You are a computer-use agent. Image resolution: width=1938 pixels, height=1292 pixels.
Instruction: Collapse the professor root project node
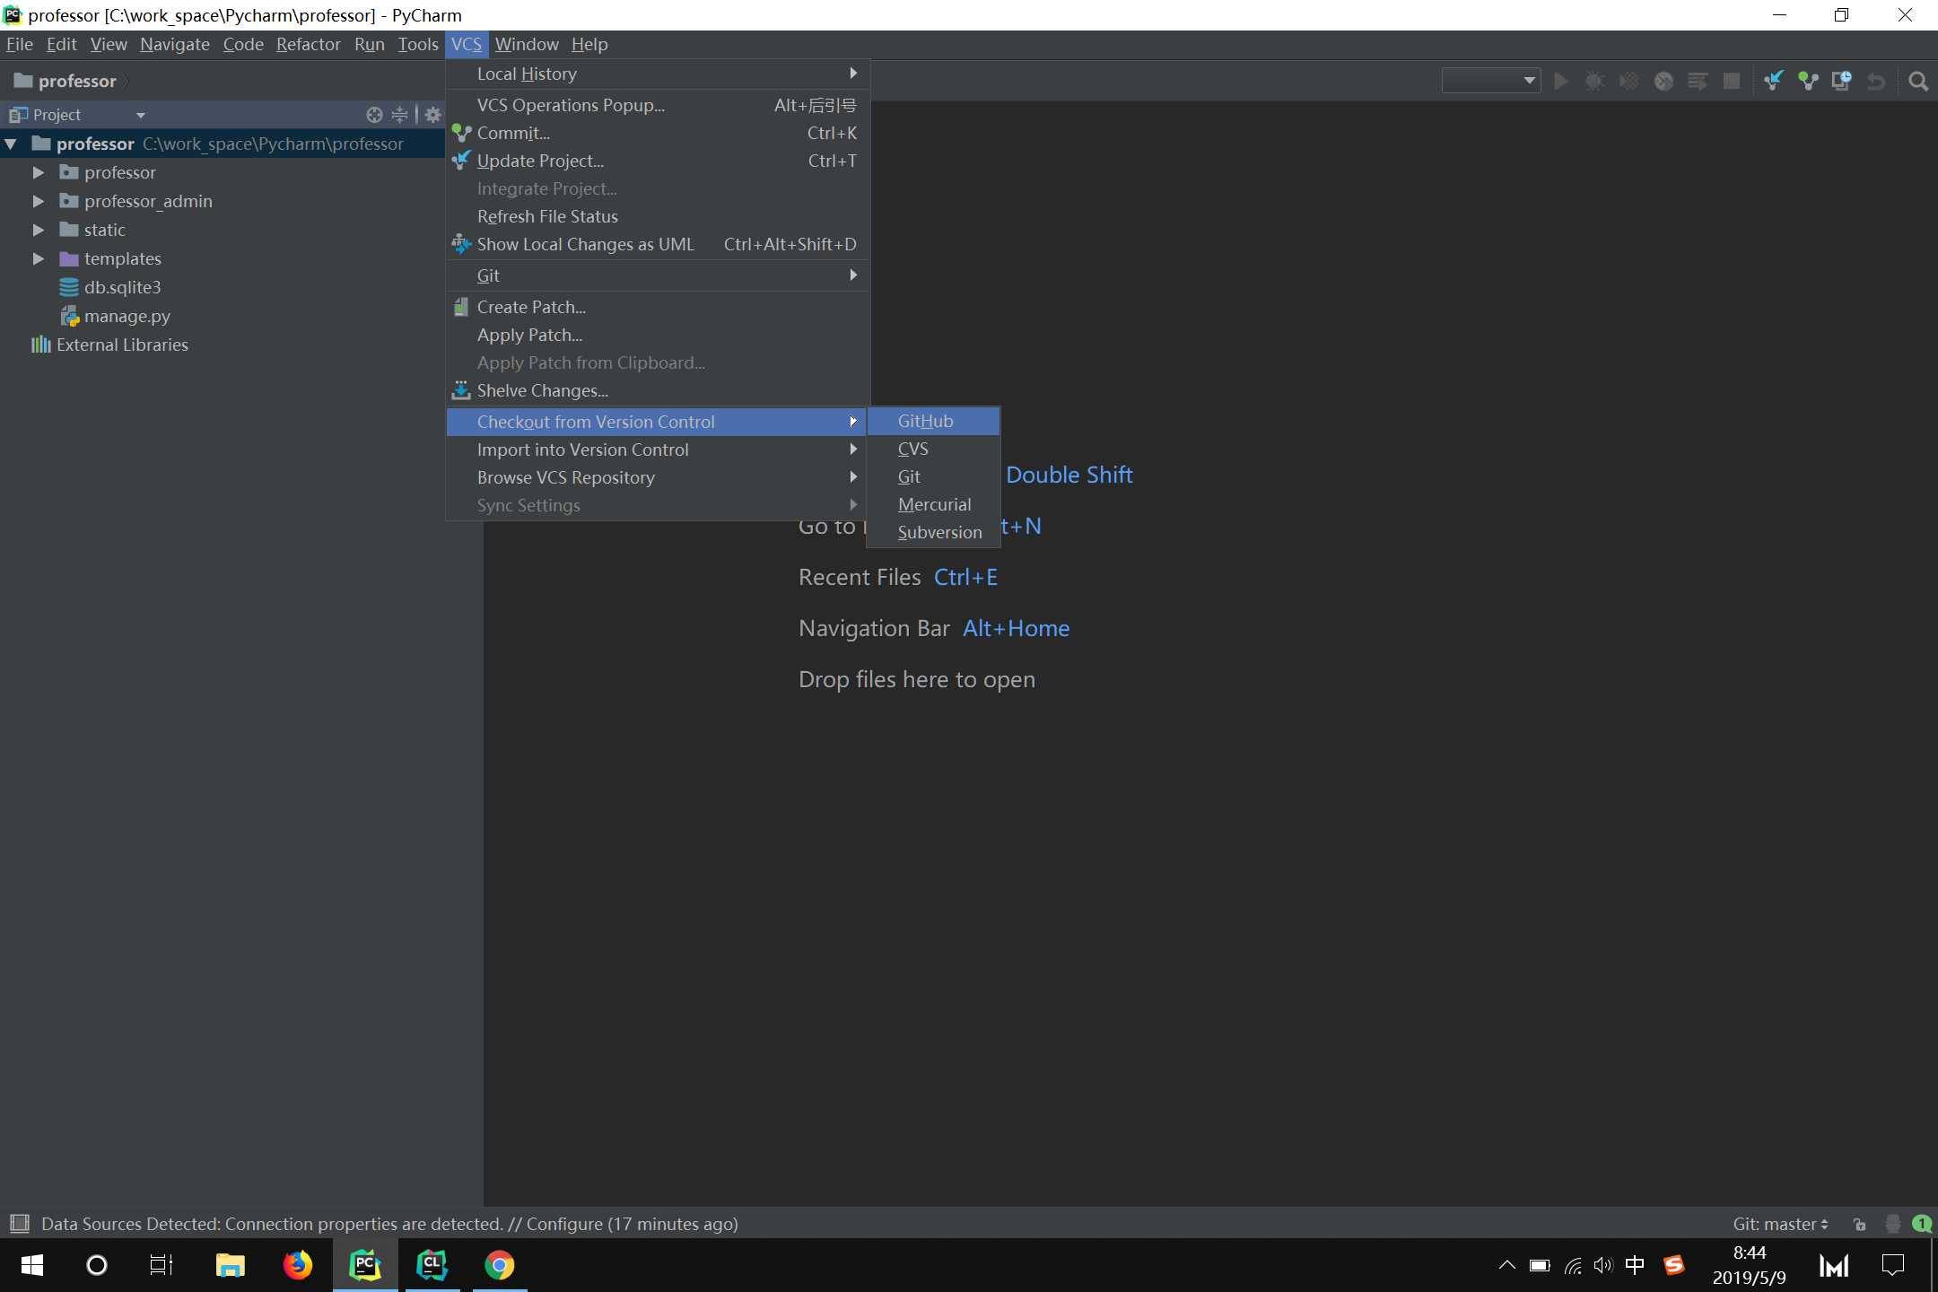point(11,144)
